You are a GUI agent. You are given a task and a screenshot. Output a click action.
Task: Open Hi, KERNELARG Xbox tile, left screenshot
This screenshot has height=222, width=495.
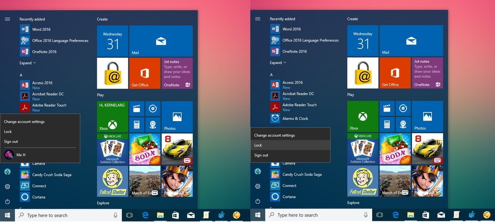(x=112, y=117)
